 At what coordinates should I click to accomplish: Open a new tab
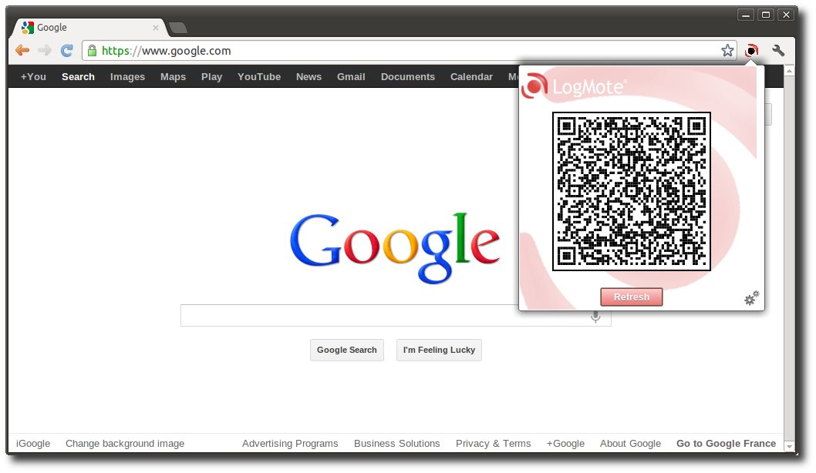click(x=178, y=28)
